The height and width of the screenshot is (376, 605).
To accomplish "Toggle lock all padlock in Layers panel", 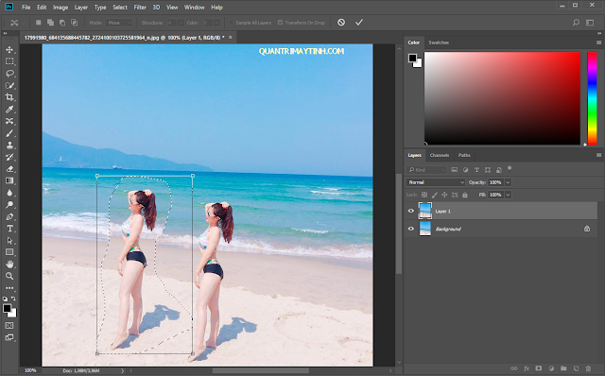I will pyautogui.click(x=465, y=195).
